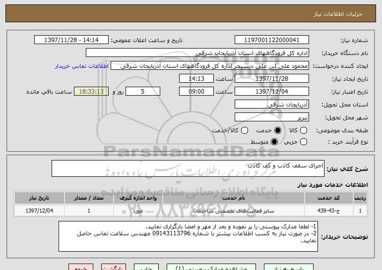This screenshot has height=270, width=382.
Task: Click the province field آذربایجان شرقی
Action: click(272, 105)
